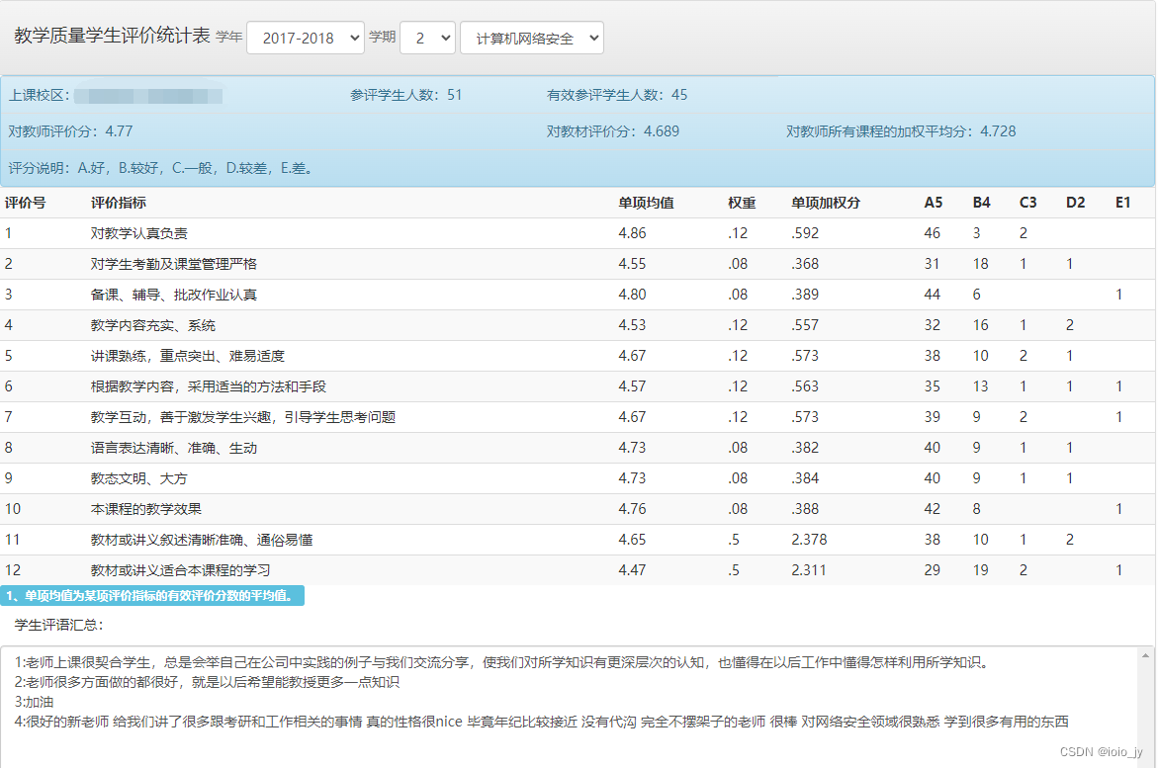Click the B4 count 19 cell

coord(980,570)
